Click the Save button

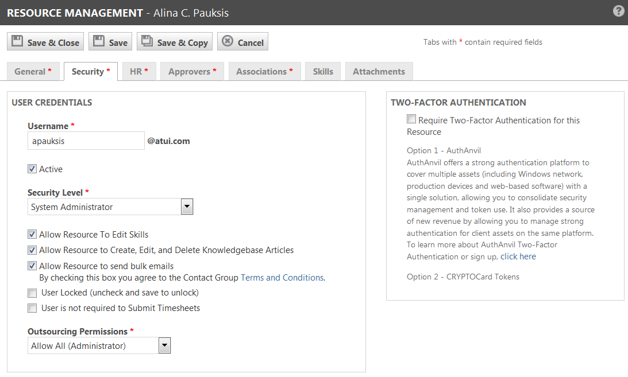coord(110,42)
